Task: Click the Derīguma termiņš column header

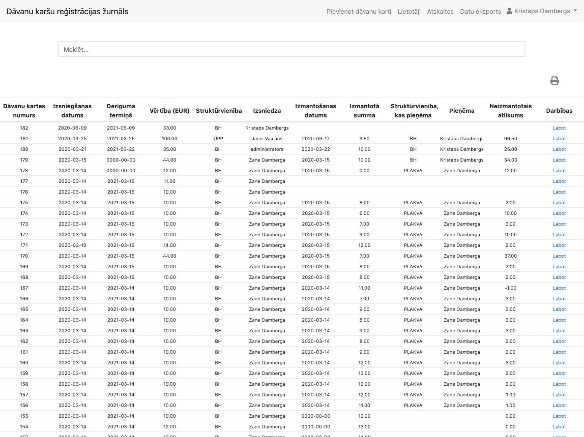Action: point(121,111)
